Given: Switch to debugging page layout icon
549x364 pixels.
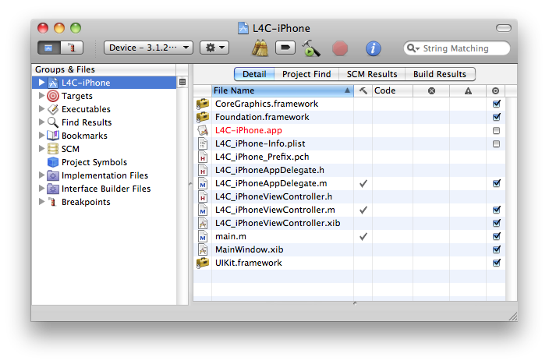Looking at the screenshot, I should pos(72,48).
